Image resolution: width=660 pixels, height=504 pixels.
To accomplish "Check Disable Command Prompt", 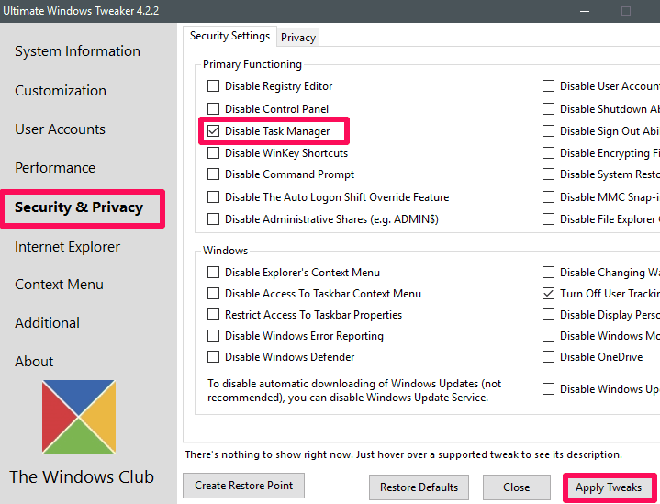I will pos(213,174).
